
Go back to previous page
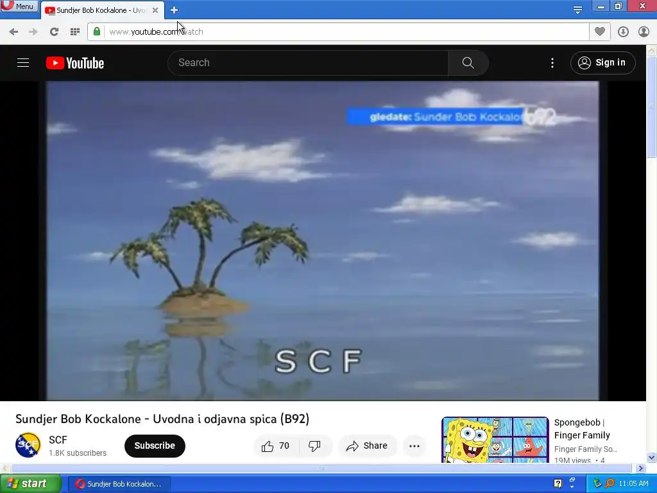(13, 31)
